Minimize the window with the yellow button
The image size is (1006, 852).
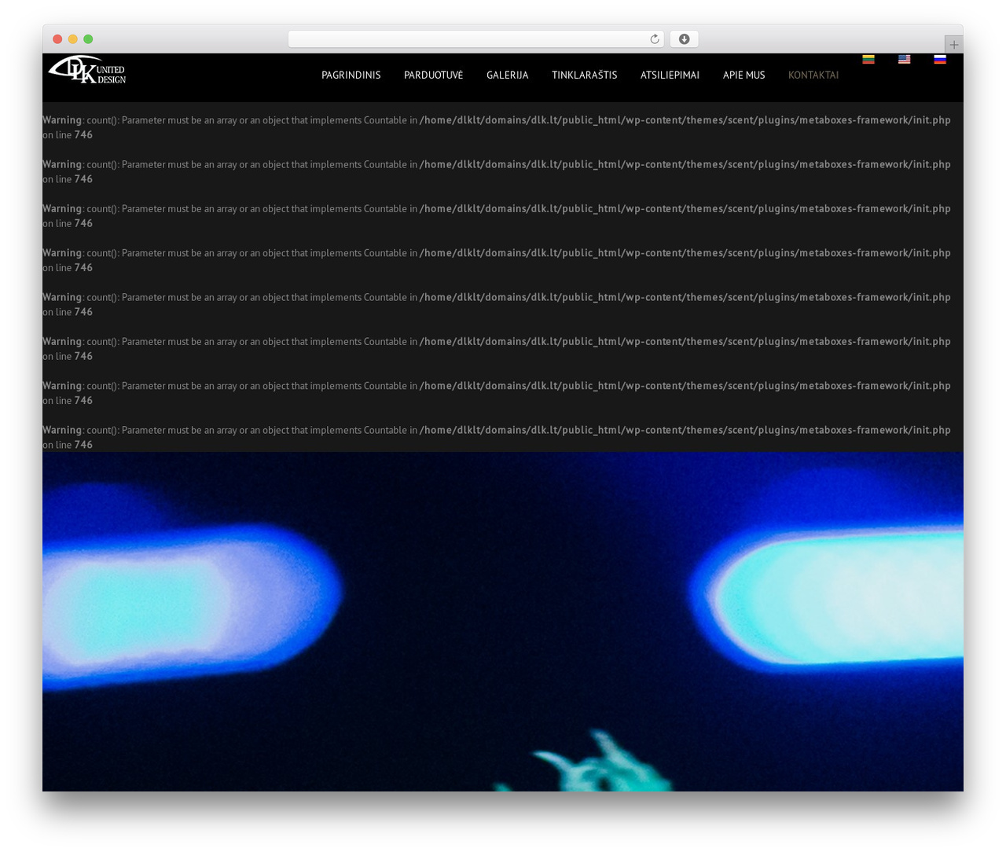tap(73, 39)
